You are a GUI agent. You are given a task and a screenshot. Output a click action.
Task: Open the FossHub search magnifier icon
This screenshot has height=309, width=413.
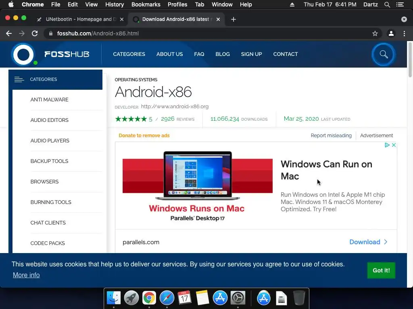coord(384,54)
